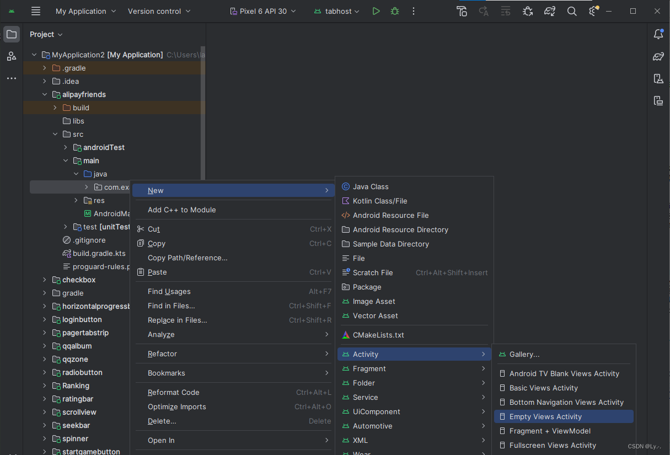Expand the androidTest folder
670x455 pixels.
66,147
